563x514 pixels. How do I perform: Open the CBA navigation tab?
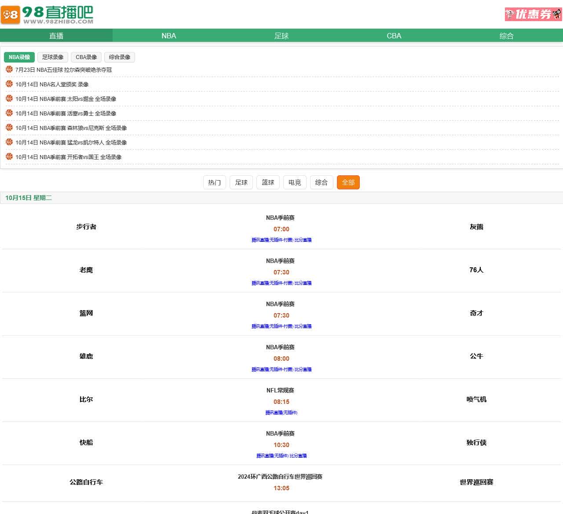click(x=394, y=36)
